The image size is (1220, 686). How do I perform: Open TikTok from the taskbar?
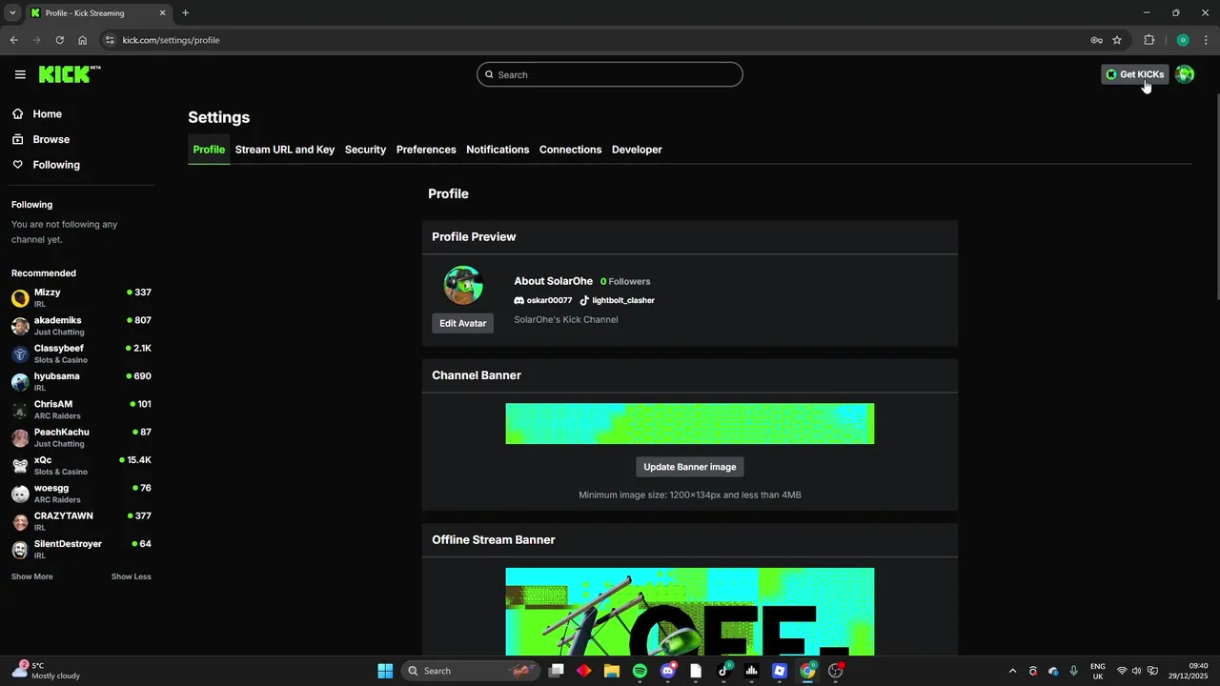coord(723,671)
